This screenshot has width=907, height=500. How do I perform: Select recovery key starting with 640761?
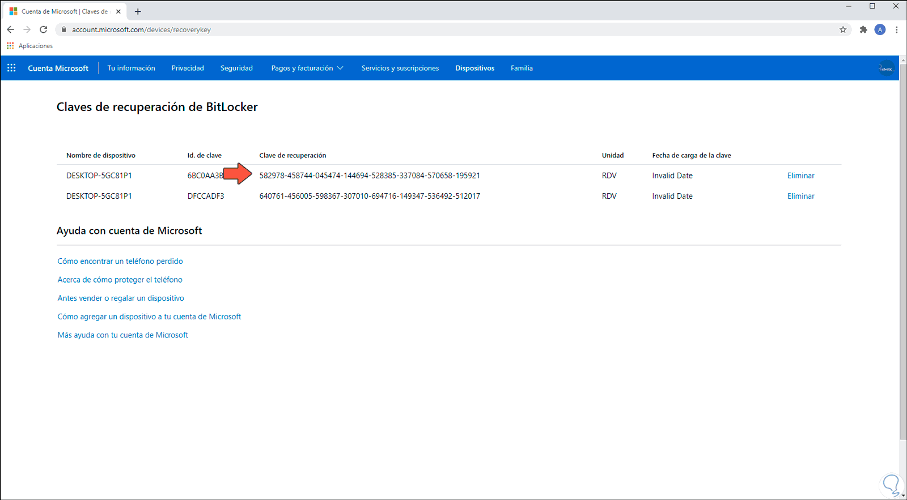370,196
